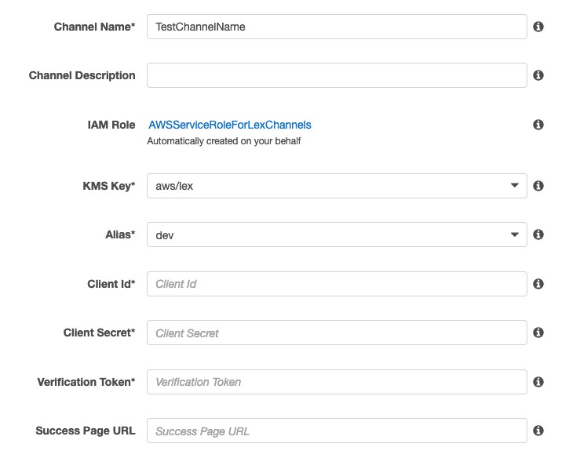This screenshot has height=458, width=569.
Task: Click the 'KMS Key*' label
Action: point(109,186)
